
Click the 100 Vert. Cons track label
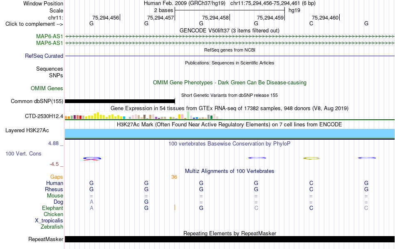pos(23,153)
